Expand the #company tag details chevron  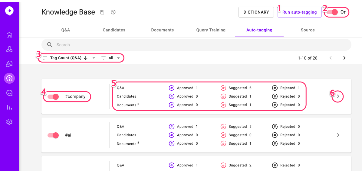(x=338, y=97)
